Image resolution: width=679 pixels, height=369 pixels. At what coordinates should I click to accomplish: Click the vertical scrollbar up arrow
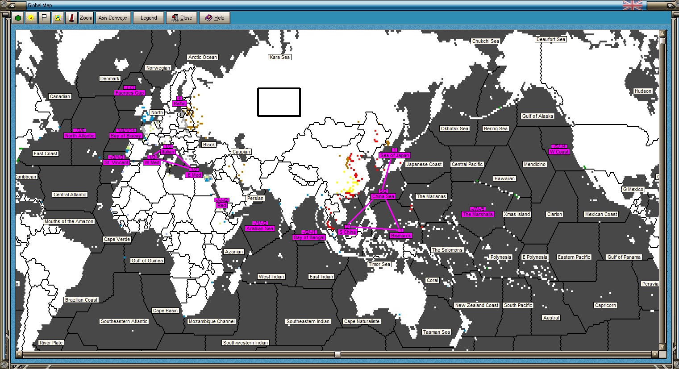(x=662, y=33)
